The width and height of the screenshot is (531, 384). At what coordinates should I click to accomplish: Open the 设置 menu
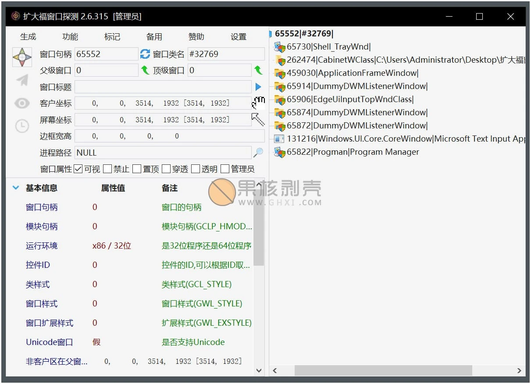239,37
